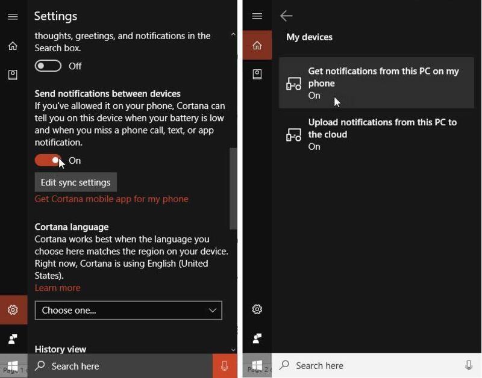482x378 pixels.
Task: Click scroll down chevron near History view
Action: pos(233,349)
